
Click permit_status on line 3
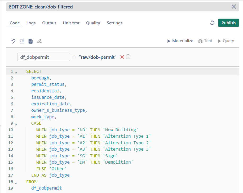48,84
